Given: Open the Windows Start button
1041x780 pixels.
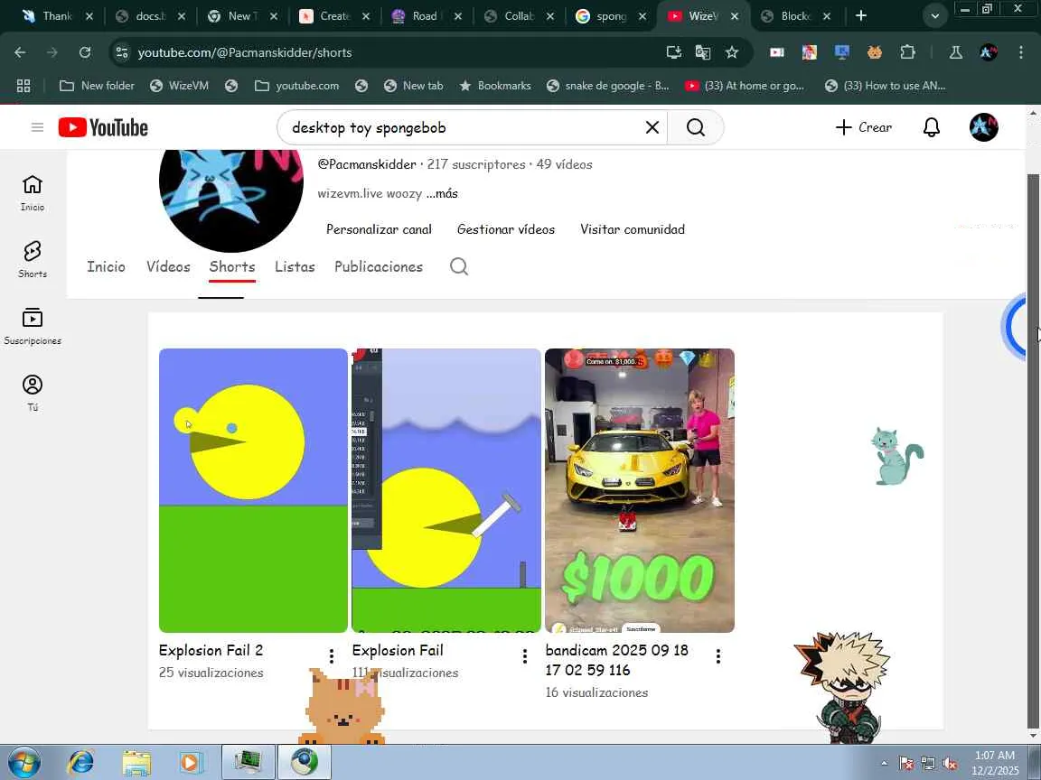Looking at the screenshot, I should point(24,763).
